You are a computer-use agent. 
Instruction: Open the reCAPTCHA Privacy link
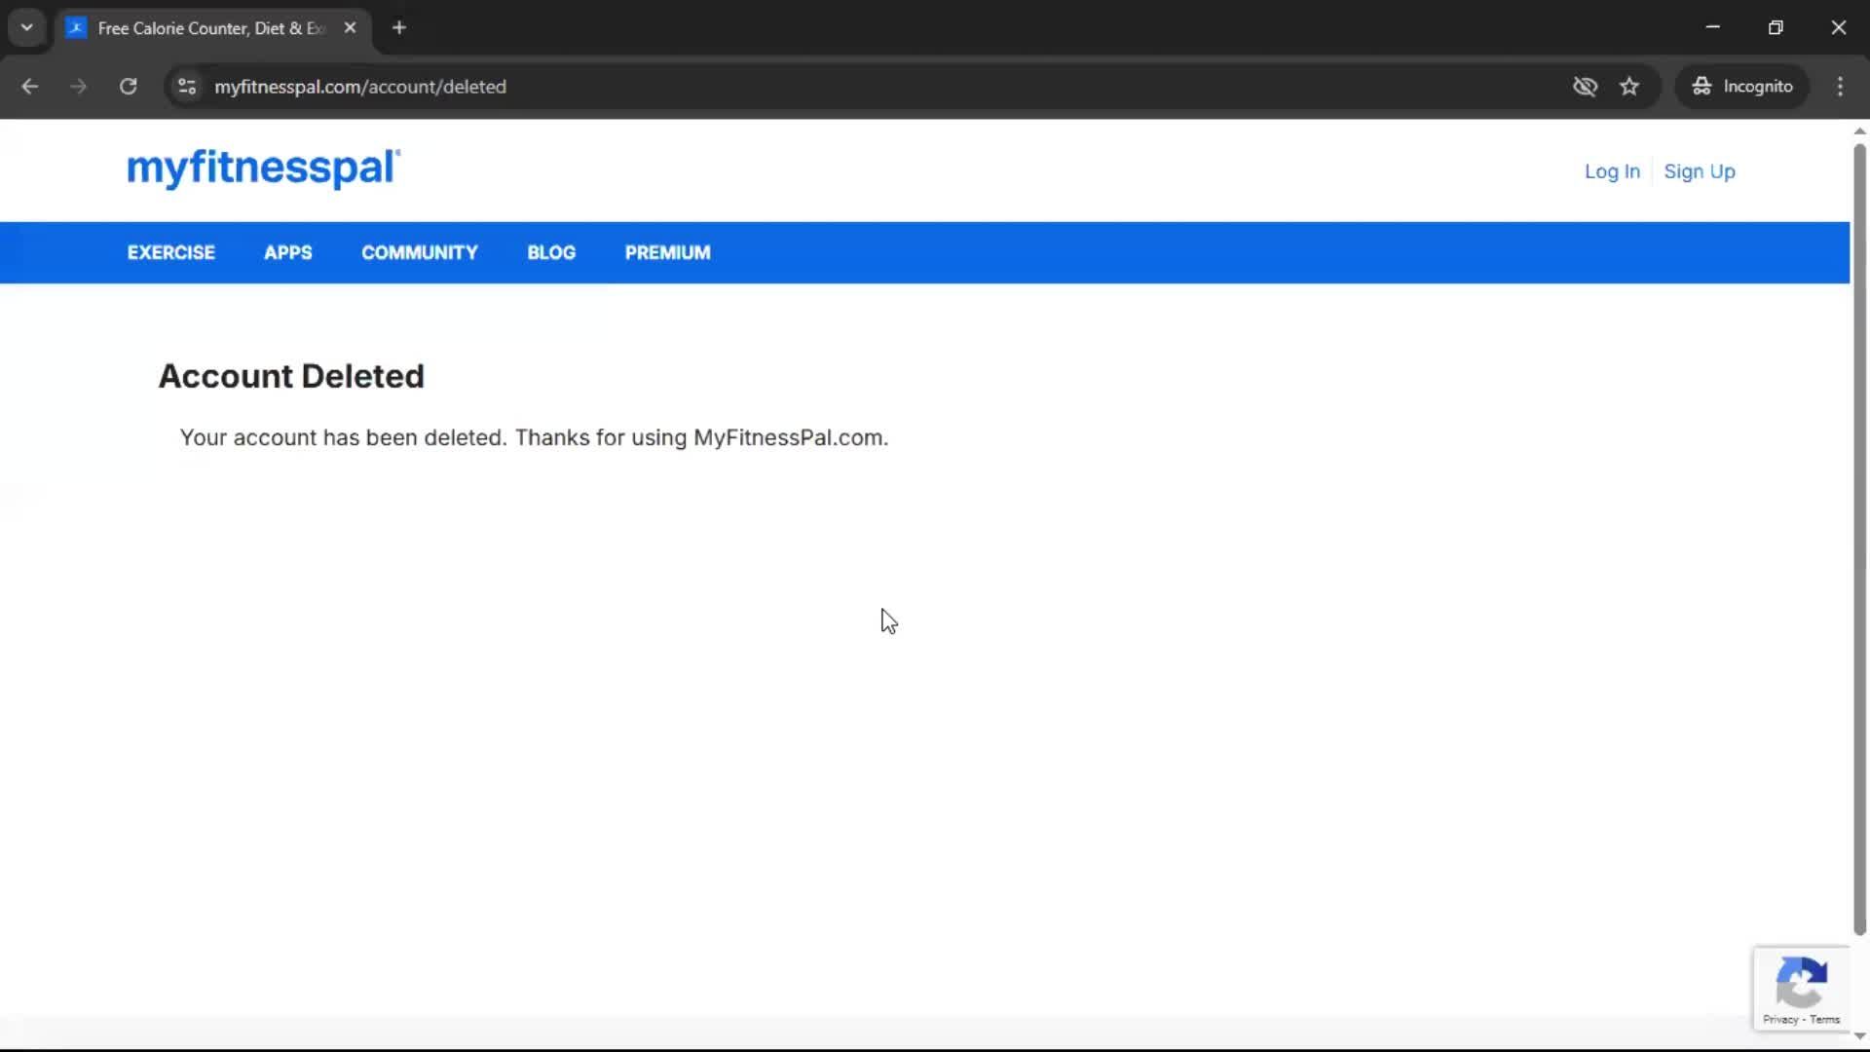pos(1779,1020)
